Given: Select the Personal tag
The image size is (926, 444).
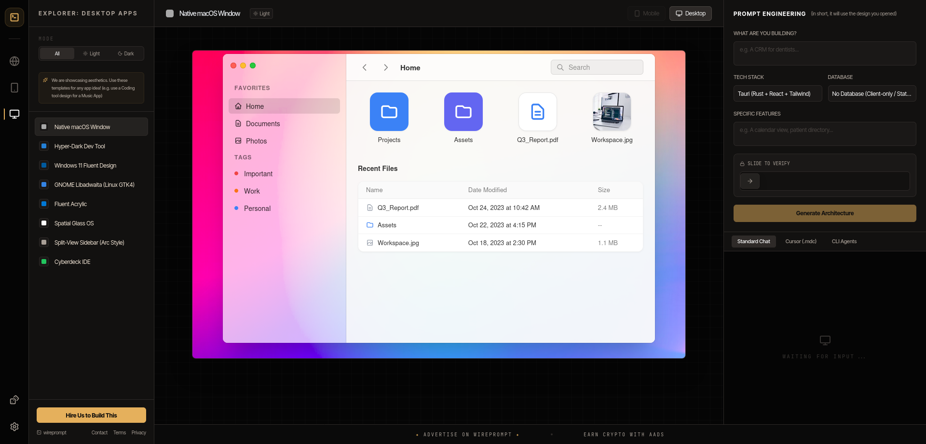Looking at the screenshot, I should pyautogui.click(x=284, y=208).
